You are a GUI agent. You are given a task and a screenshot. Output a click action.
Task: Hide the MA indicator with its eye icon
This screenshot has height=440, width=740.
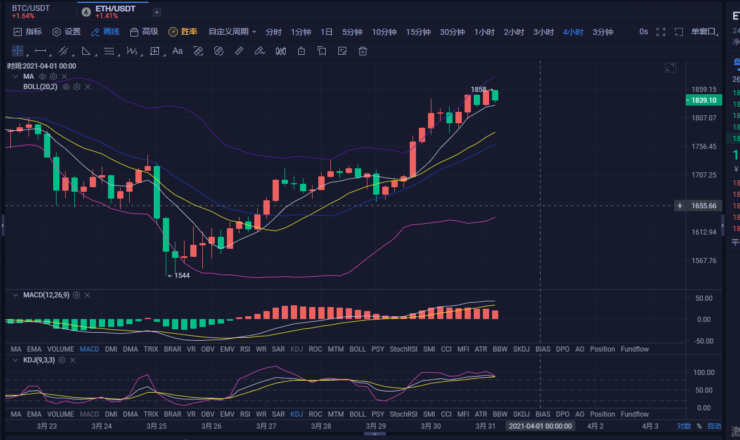(x=42, y=76)
